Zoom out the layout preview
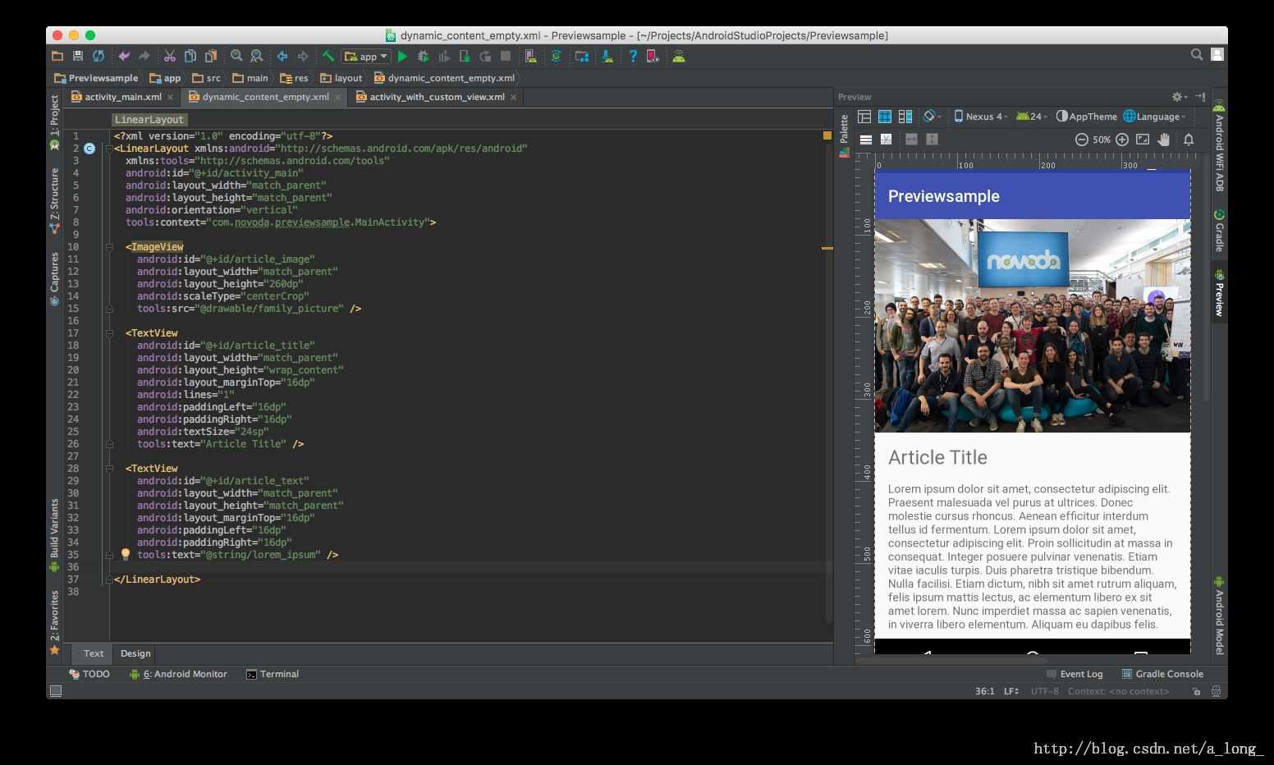 click(1082, 140)
